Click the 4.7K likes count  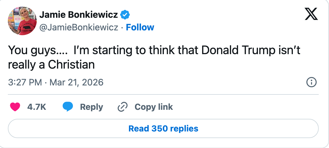point(36,107)
